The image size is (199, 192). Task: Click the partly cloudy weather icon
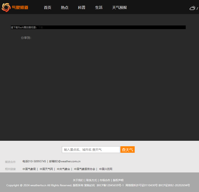[x=193, y=8]
